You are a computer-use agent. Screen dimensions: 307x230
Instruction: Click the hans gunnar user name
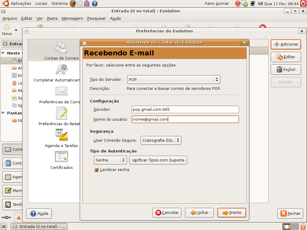[217, 4]
